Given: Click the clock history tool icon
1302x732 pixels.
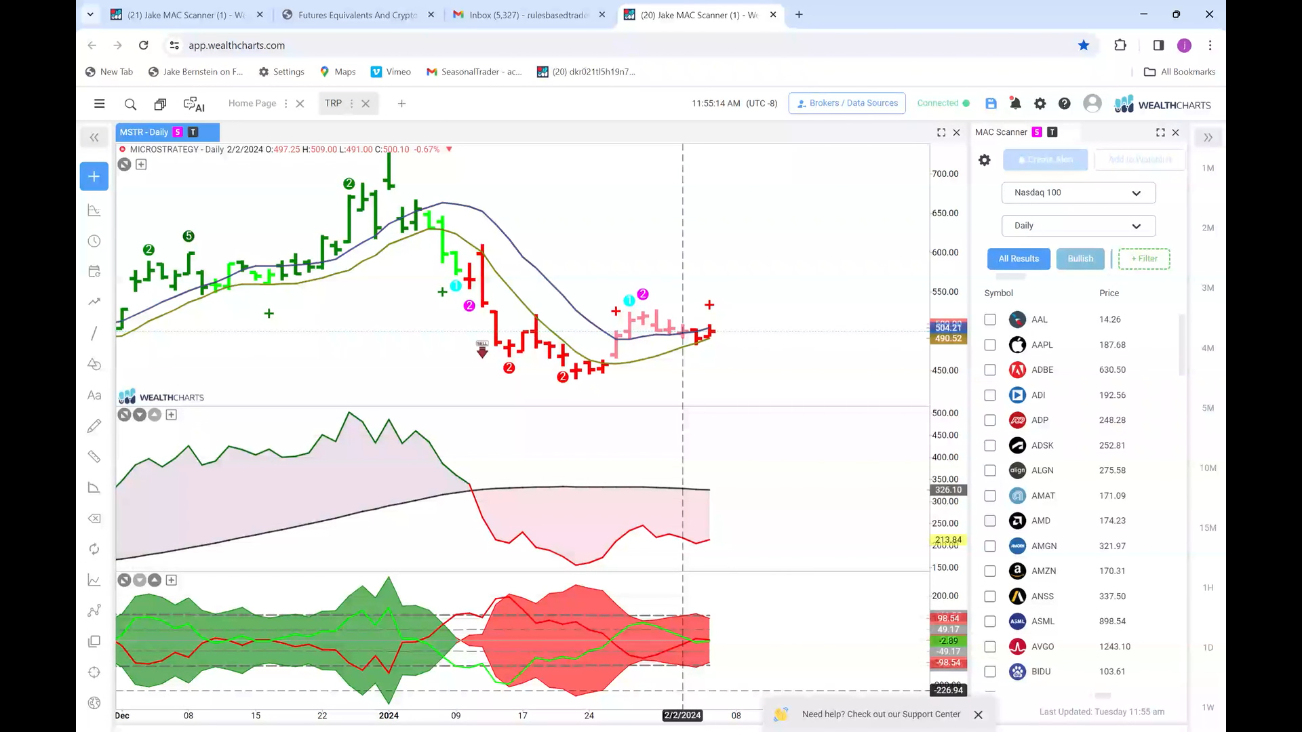Looking at the screenshot, I should tap(94, 241).
